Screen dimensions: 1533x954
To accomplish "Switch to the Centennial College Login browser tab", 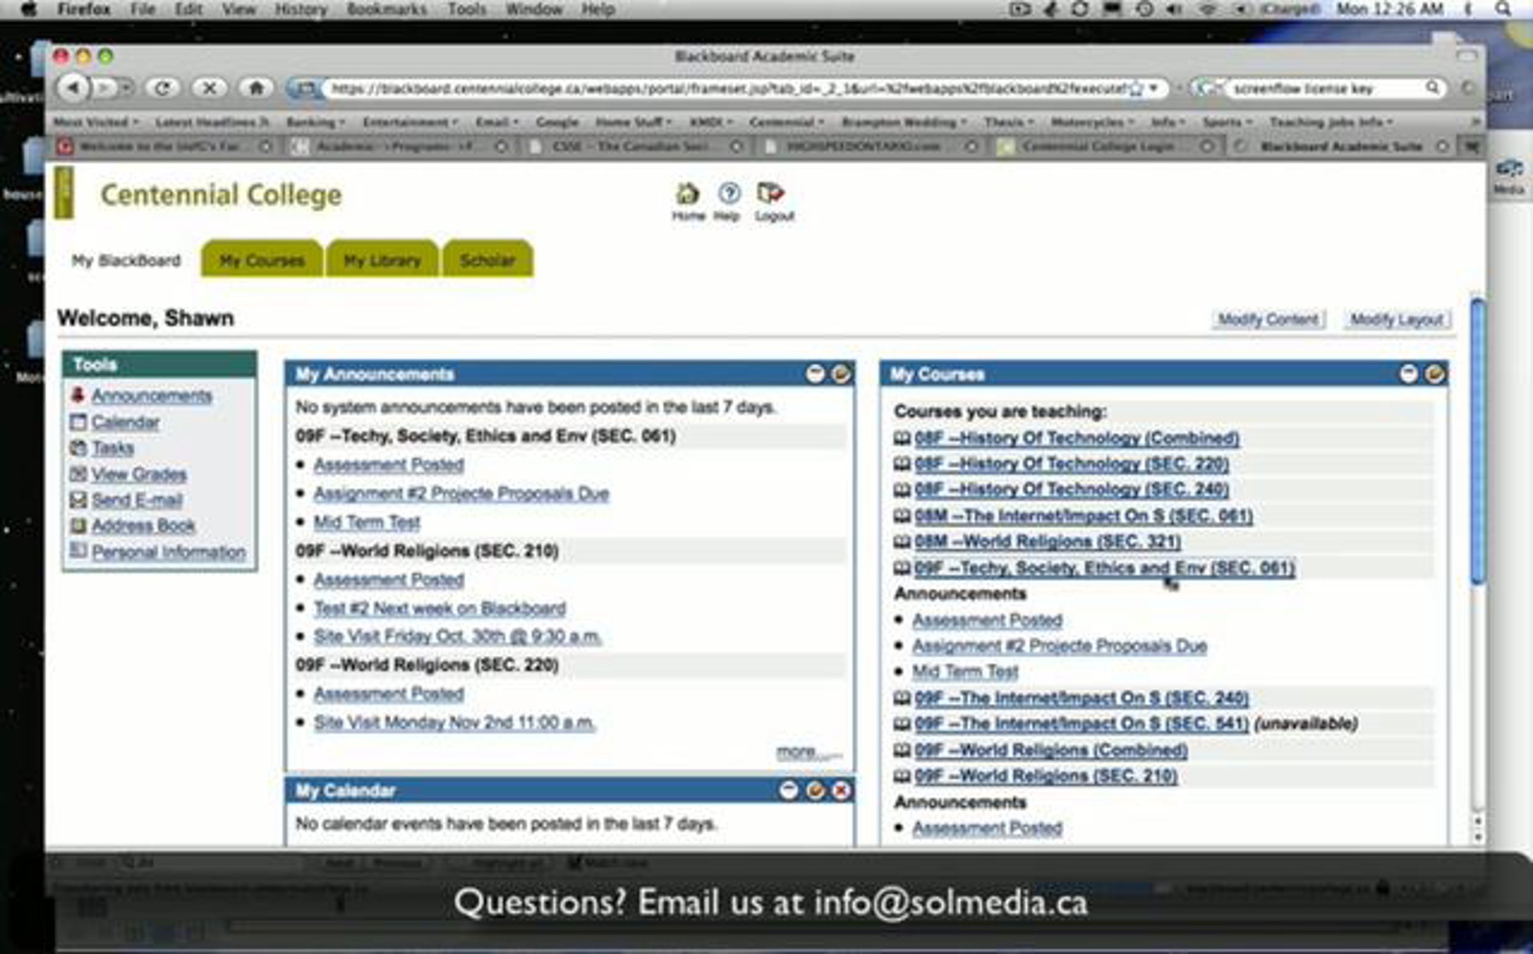I will click(1104, 146).
